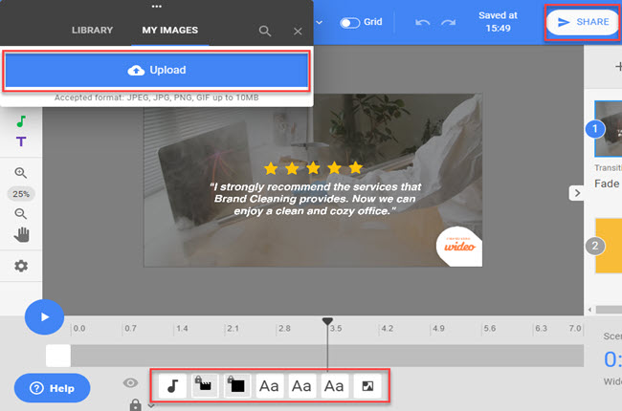Click the 0.0 timeline start mark
622x411 pixels.
[x=79, y=328]
